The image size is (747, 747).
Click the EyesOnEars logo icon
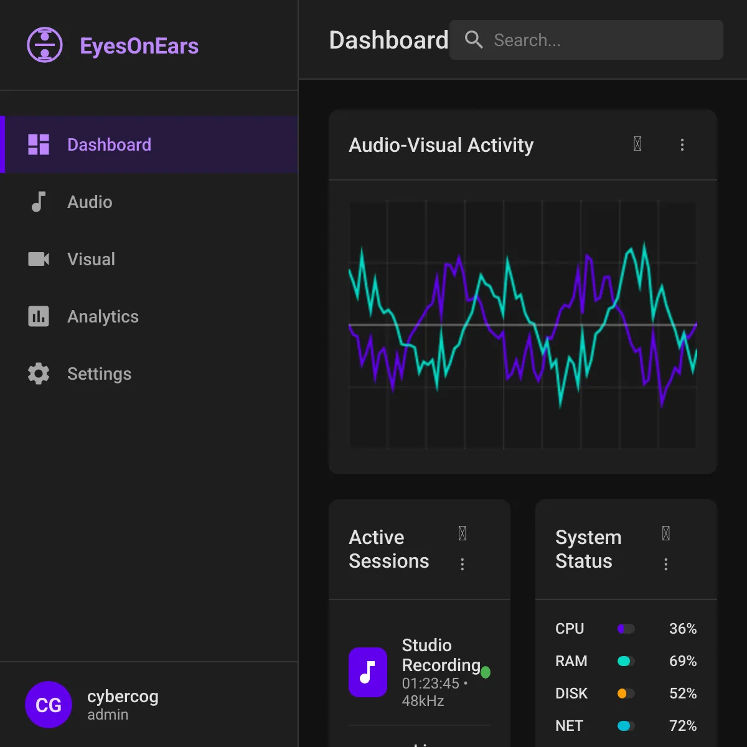point(45,45)
